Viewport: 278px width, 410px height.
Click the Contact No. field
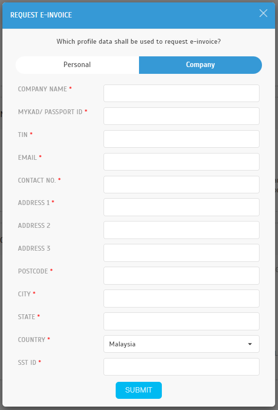[181, 184]
